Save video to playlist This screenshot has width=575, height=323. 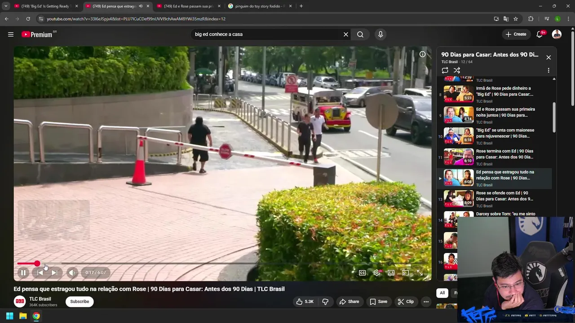pos(378,301)
